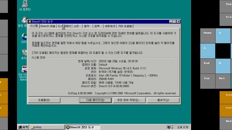Viewport: 232px width, 130px height.
Task: Select the DirectX 진단 도구 taskbar button
Action: [x=83, y=127]
